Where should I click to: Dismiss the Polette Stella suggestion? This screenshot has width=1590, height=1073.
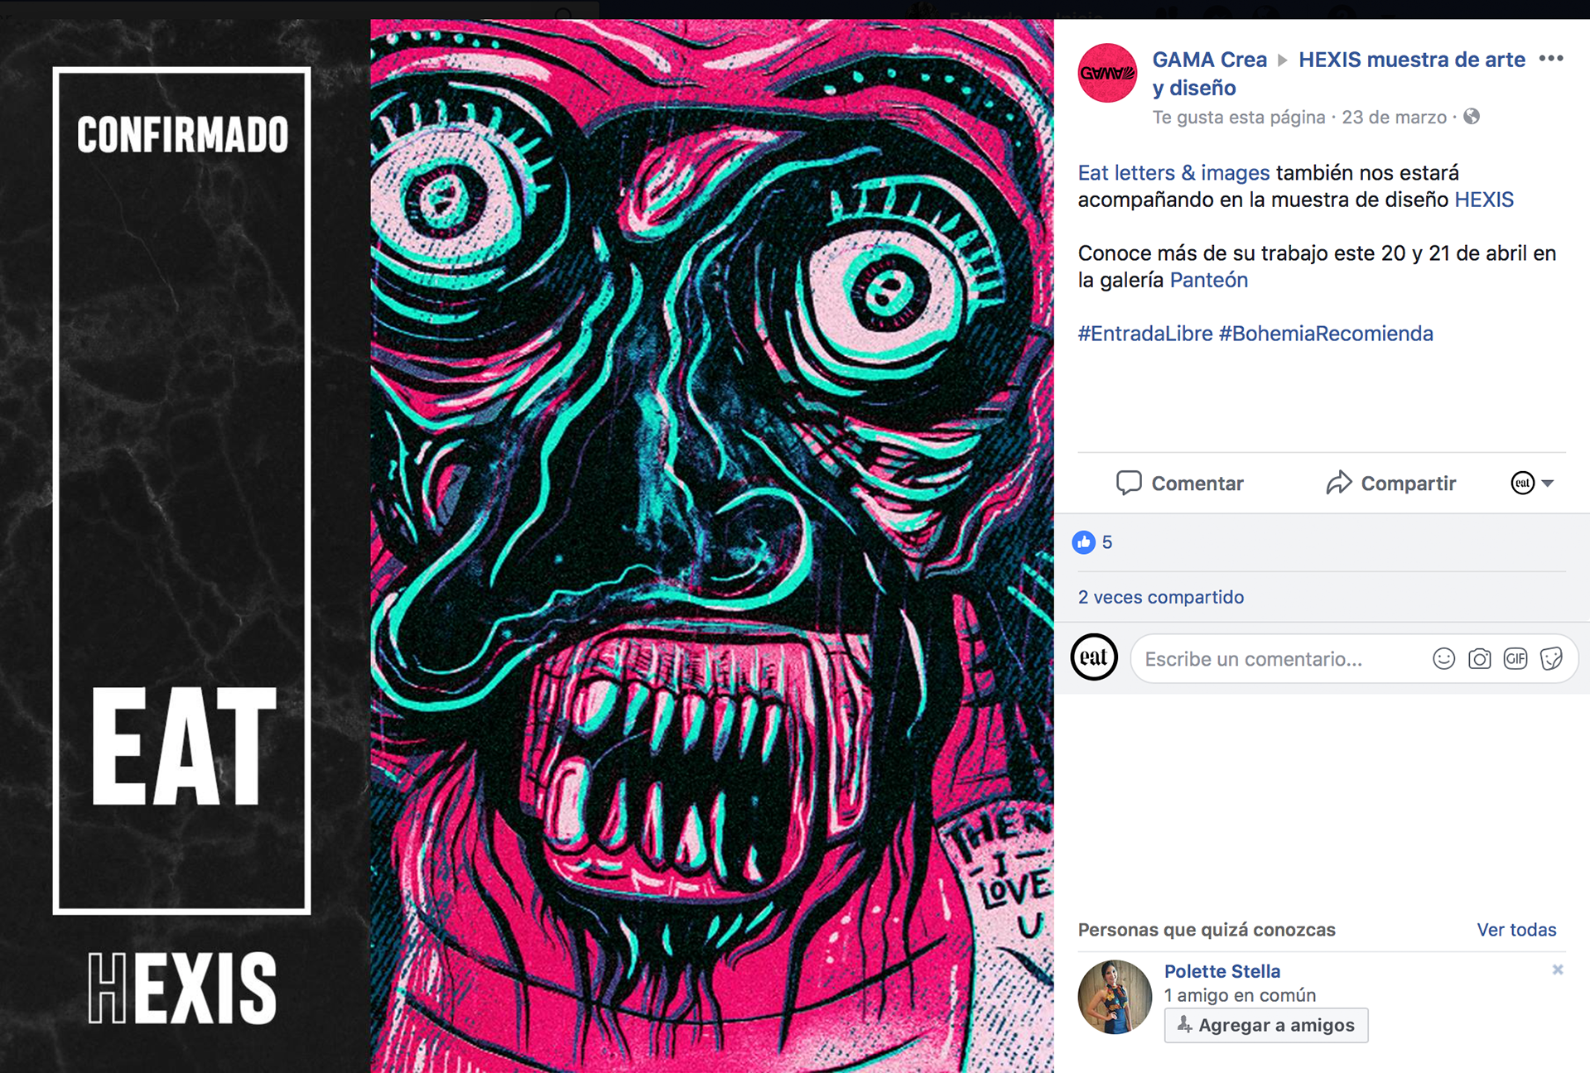pyautogui.click(x=1558, y=970)
